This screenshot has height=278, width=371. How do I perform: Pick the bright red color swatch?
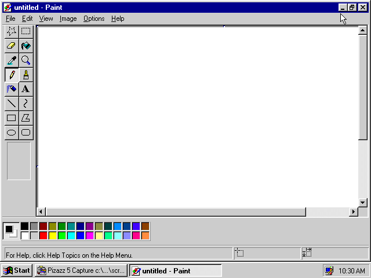click(43, 236)
